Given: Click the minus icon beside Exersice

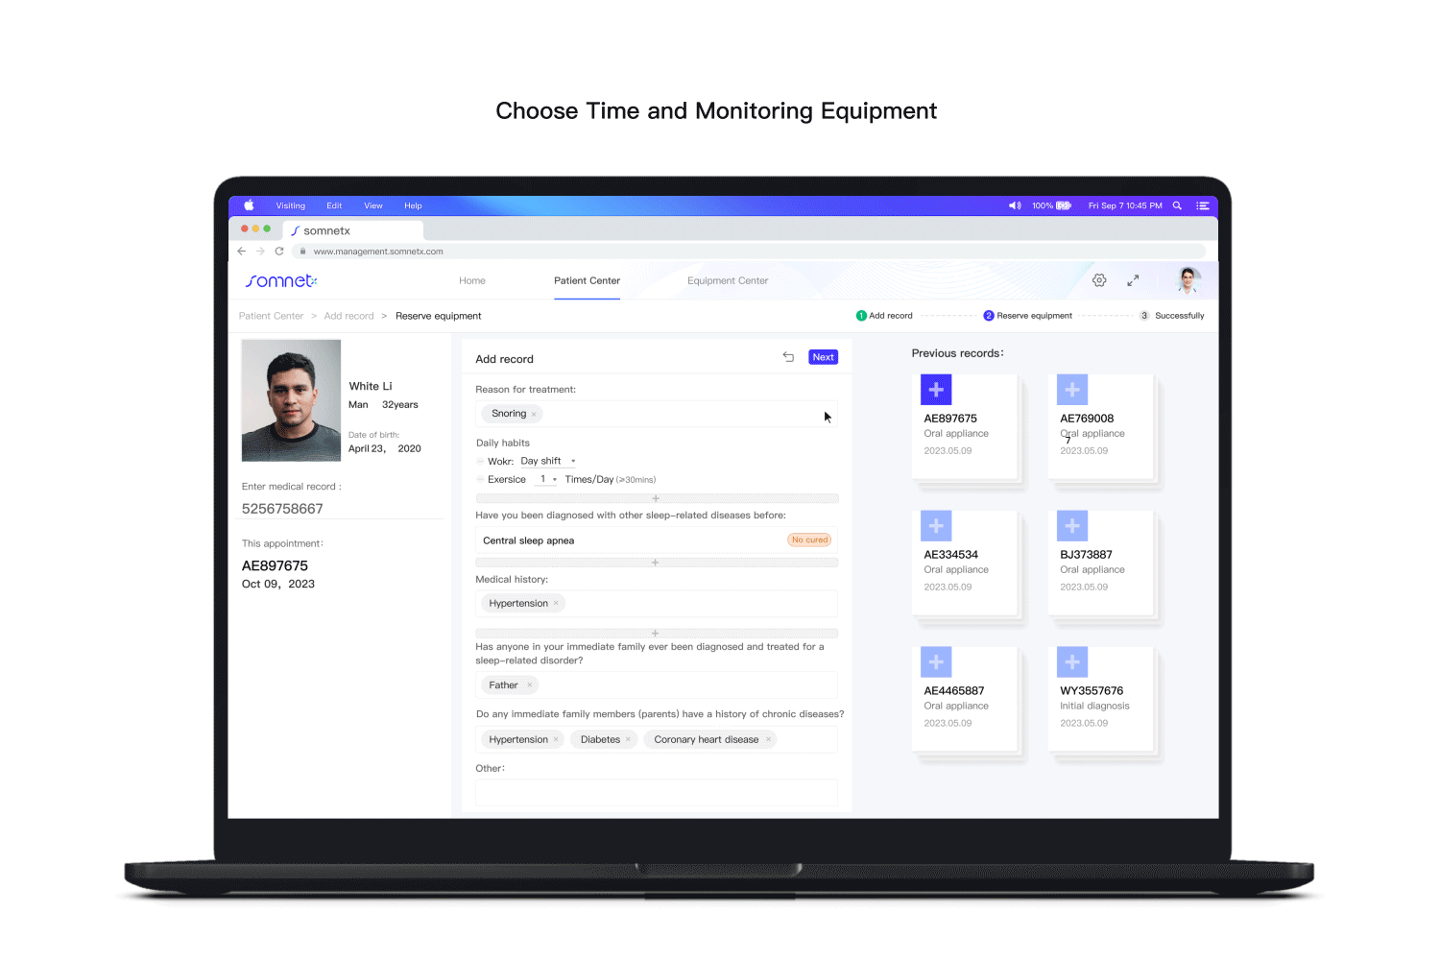Looking at the screenshot, I should pos(480,480).
